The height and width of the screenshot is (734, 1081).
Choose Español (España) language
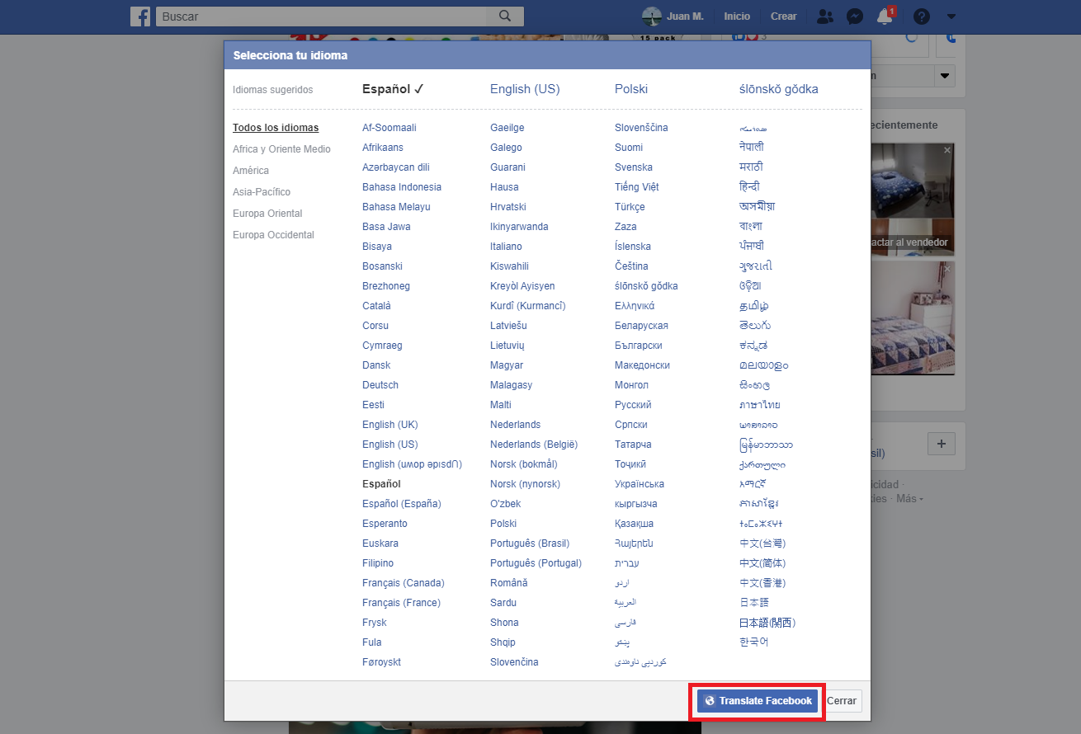click(x=402, y=504)
